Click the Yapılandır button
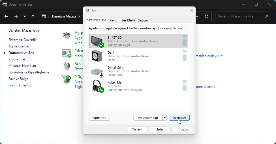Viewport: 276px width, 144px height. (x=99, y=118)
